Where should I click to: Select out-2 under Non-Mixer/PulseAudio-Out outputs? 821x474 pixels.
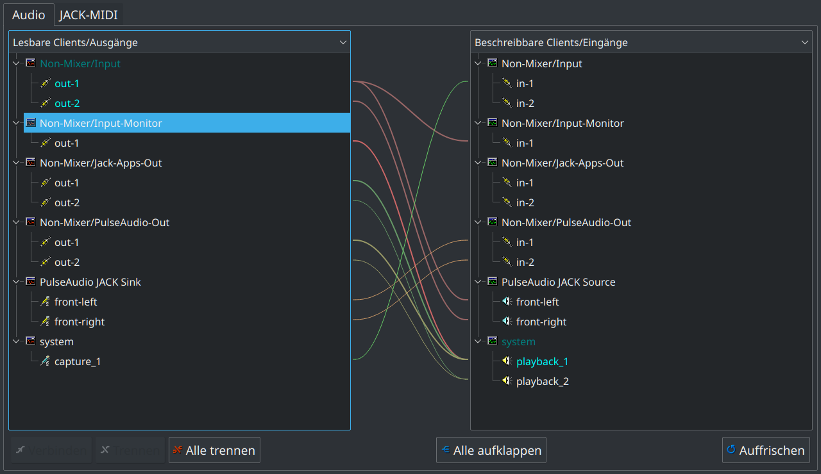tap(67, 262)
